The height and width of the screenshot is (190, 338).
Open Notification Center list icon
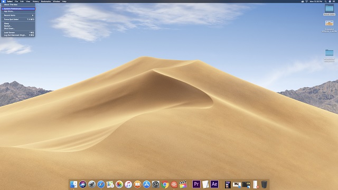(x=334, y=1)
